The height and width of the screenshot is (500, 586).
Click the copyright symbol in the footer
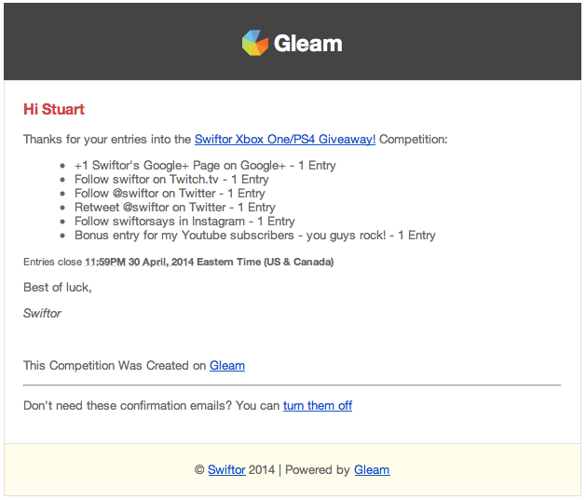(199, 469)
